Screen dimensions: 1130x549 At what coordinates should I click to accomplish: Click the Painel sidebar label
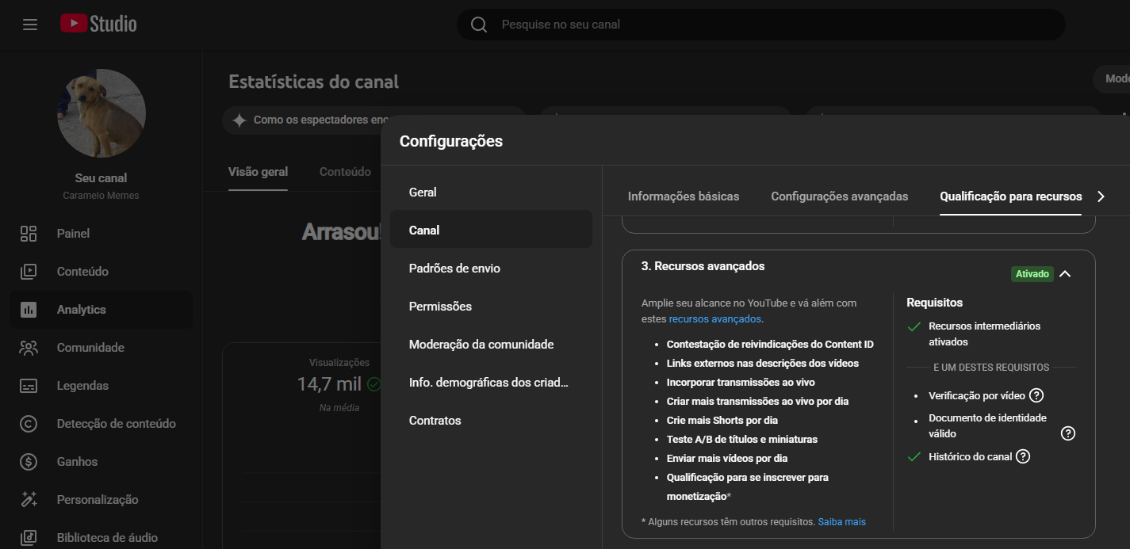click(73, 234)
